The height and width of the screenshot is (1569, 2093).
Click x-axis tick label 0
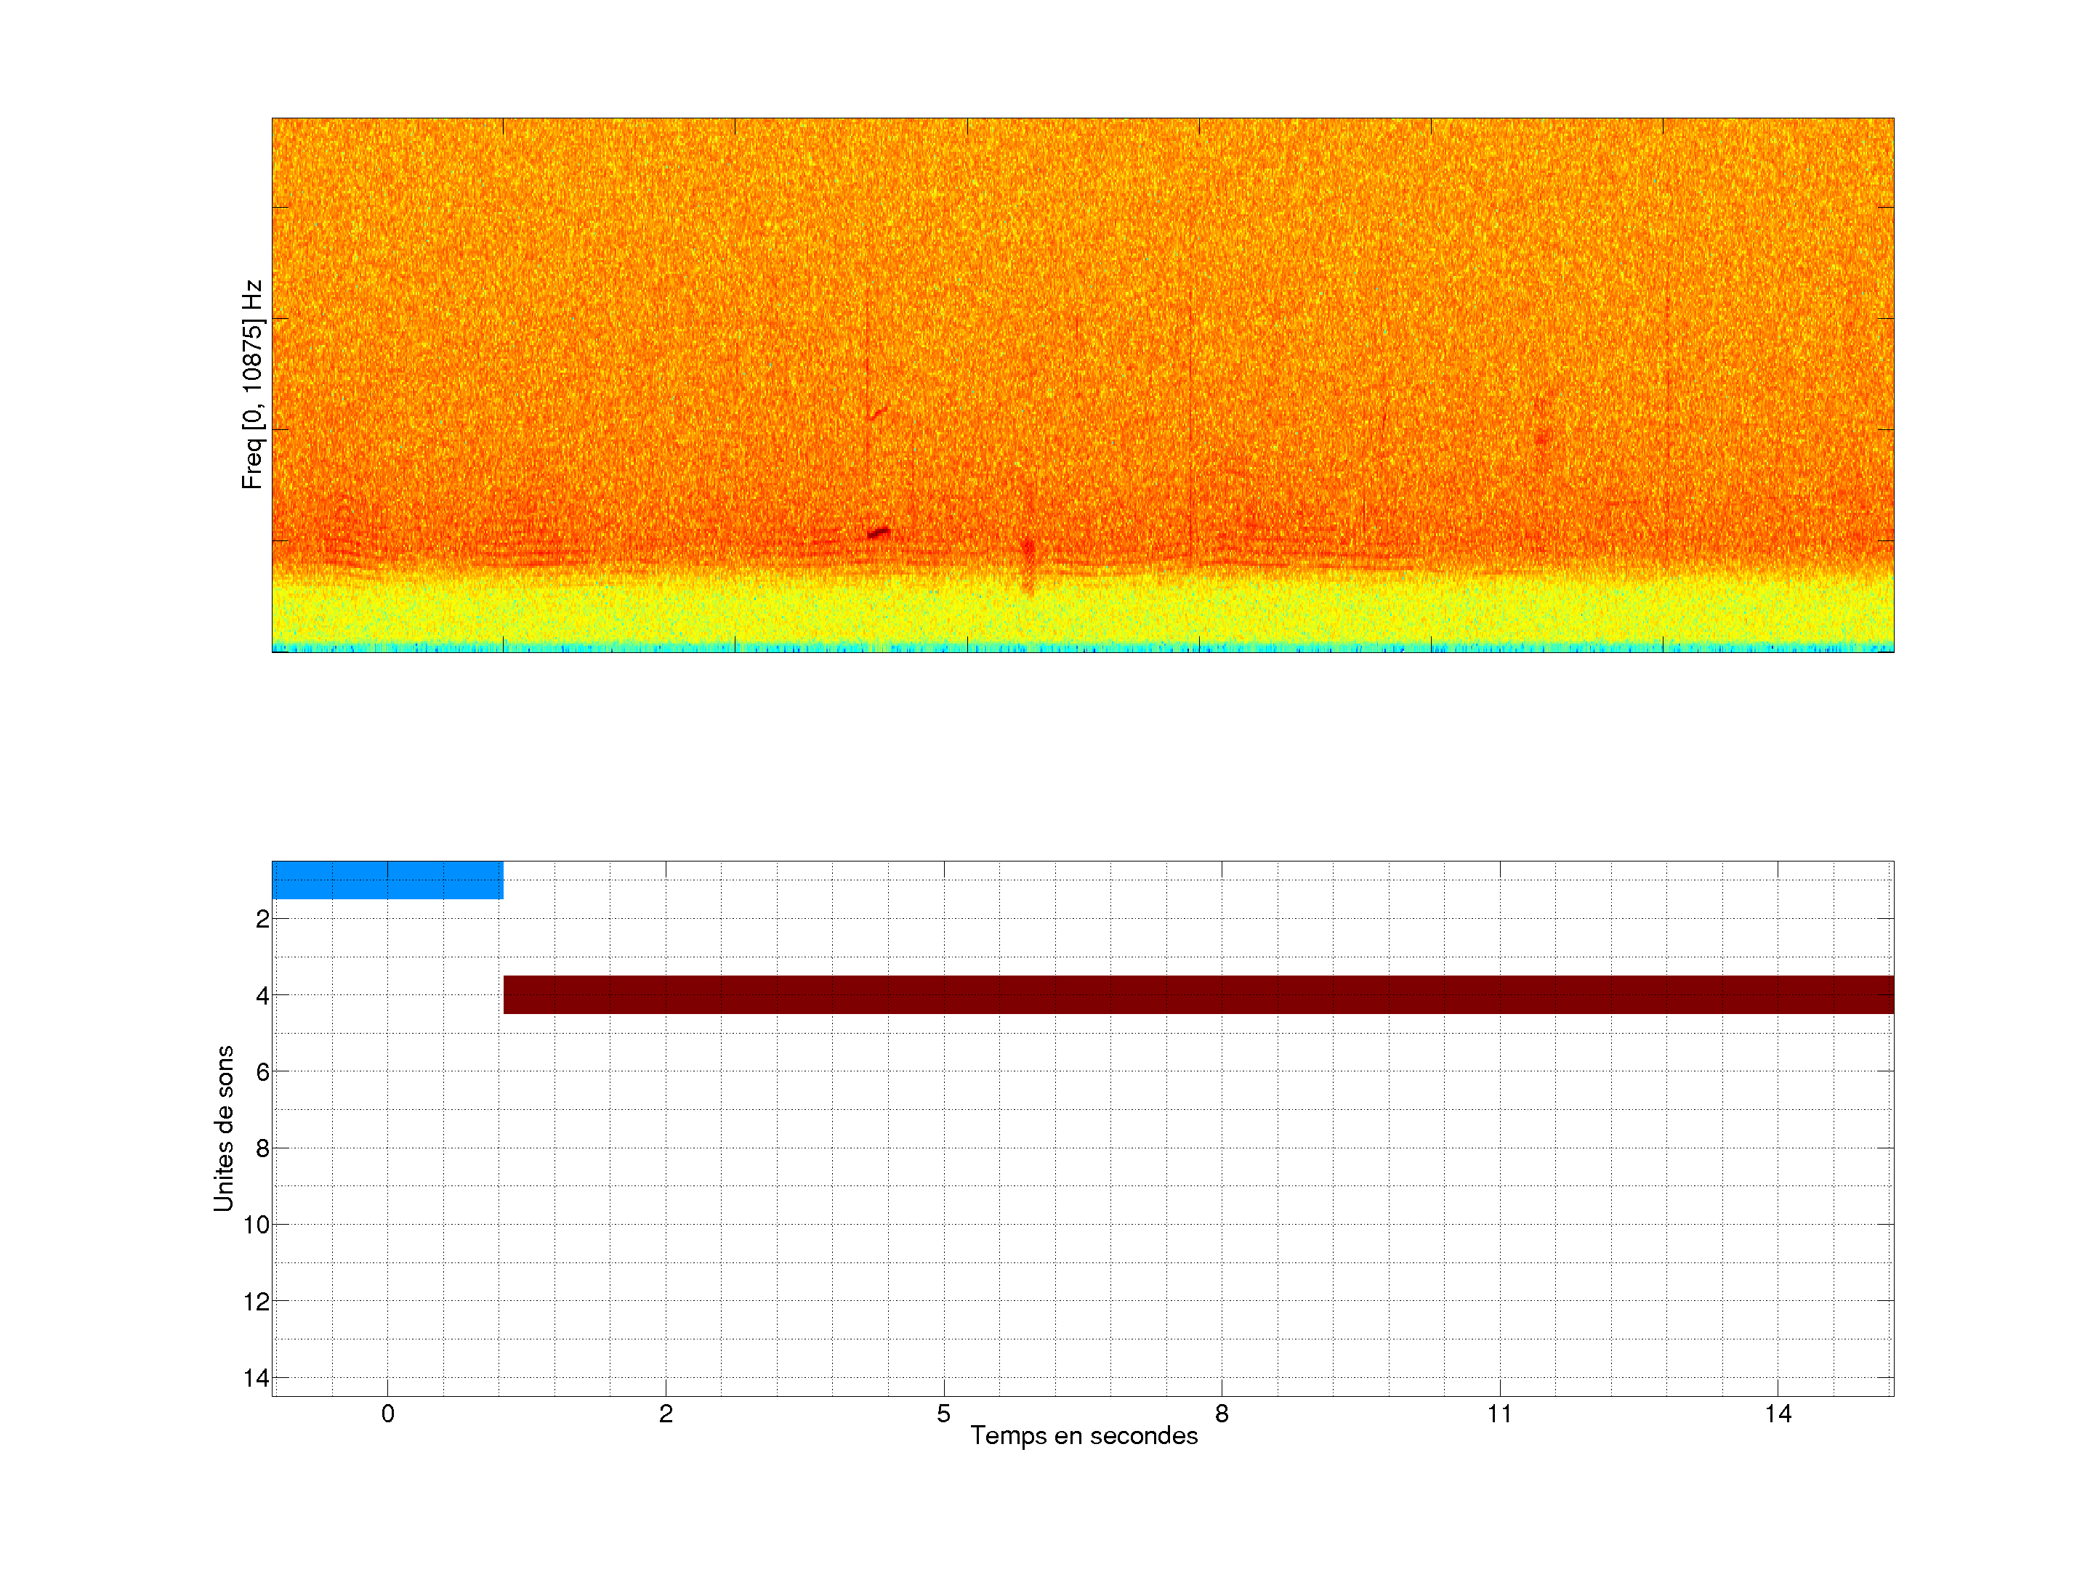(x=387, y=1414)
